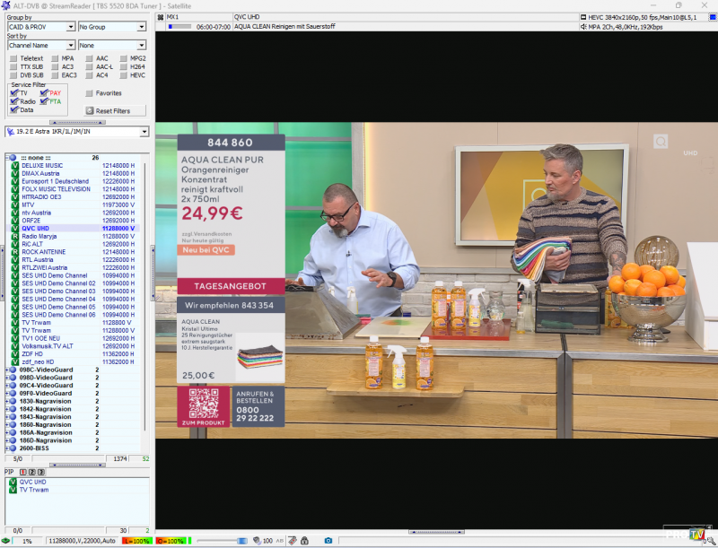Uncheck the PAY service filter
The image size is (718, 548).
pos(43,93)
